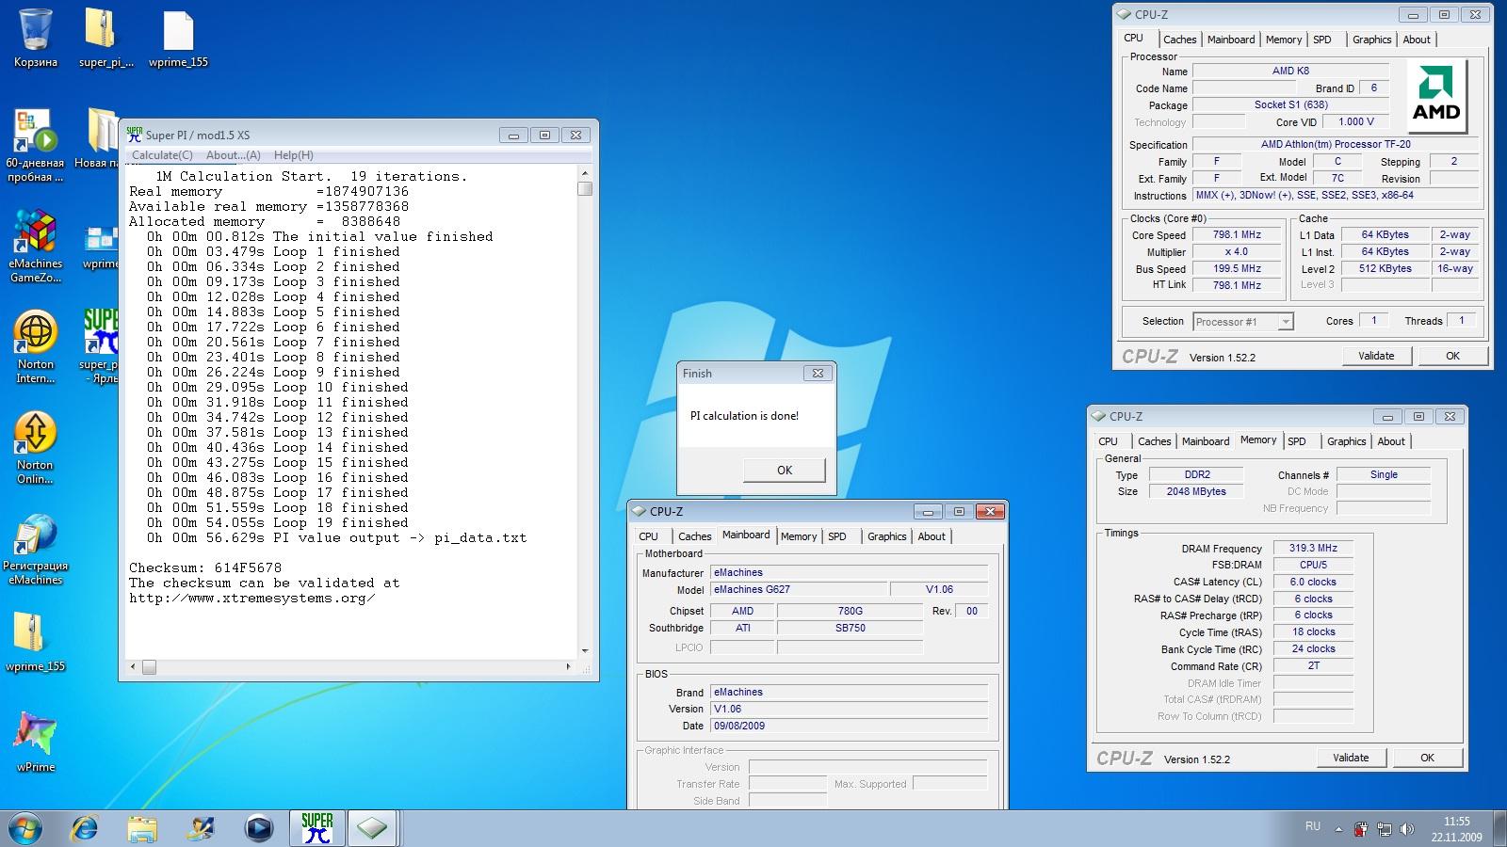Open the wprime_155 zip archive near bottom
Viewport: 1507px width, 847px height.
click(x=36, y=642)
